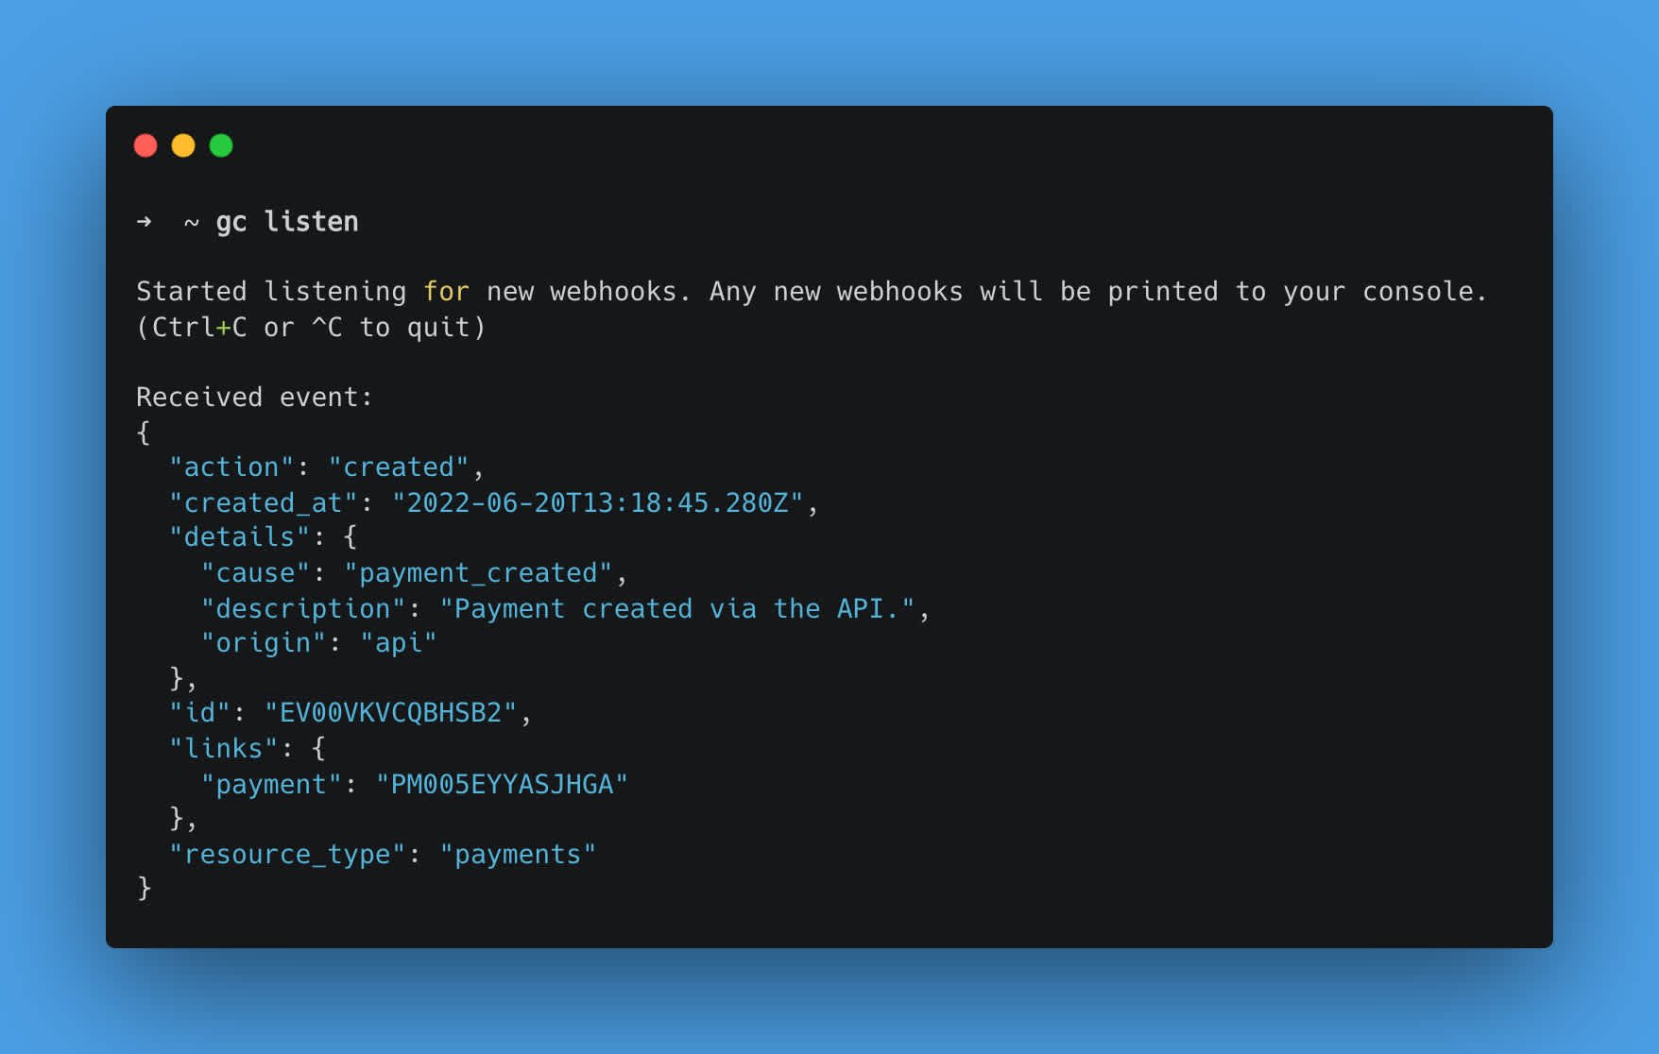This screenshot has width=1659, height=1054.
Task: Click the "payments" resource_type value
Action: point(518,855)
